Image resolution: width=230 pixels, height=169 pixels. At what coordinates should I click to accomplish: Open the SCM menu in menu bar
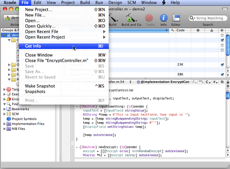pyautogui.click(x=132, y=3)
